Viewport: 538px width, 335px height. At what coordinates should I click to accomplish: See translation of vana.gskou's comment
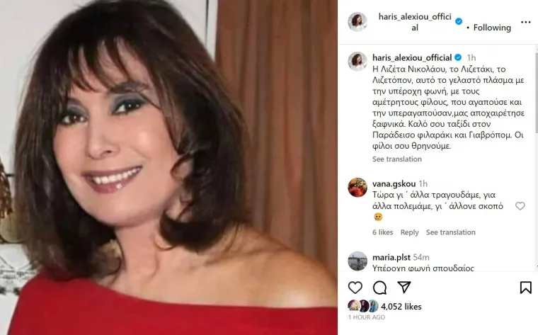click(450, 232)
